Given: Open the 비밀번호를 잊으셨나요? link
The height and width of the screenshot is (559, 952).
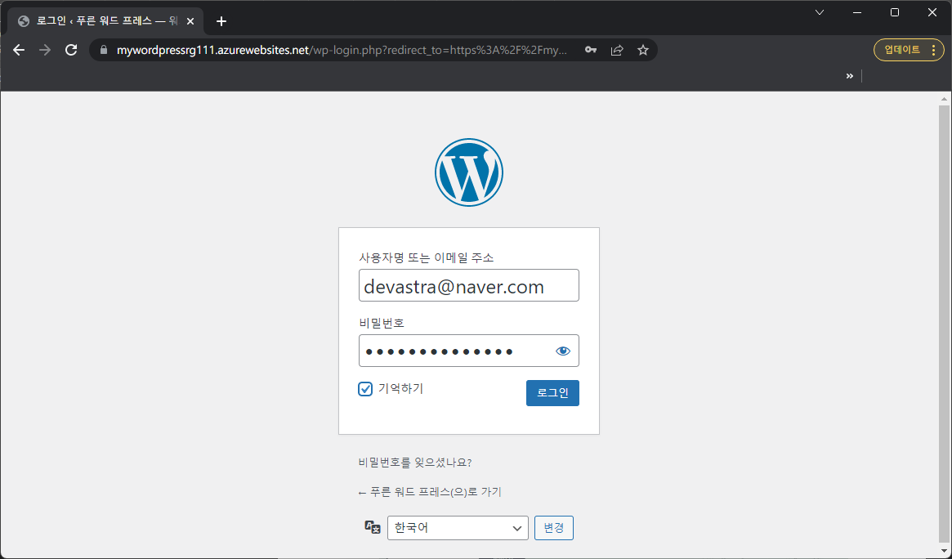Looking at the screenshot, I should (x=415, y=463).
